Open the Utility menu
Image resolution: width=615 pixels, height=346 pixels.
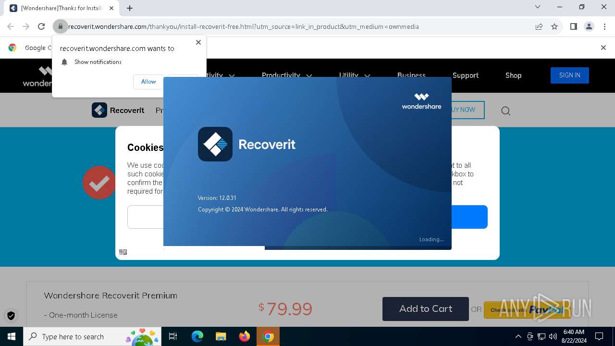click(348, 75)
